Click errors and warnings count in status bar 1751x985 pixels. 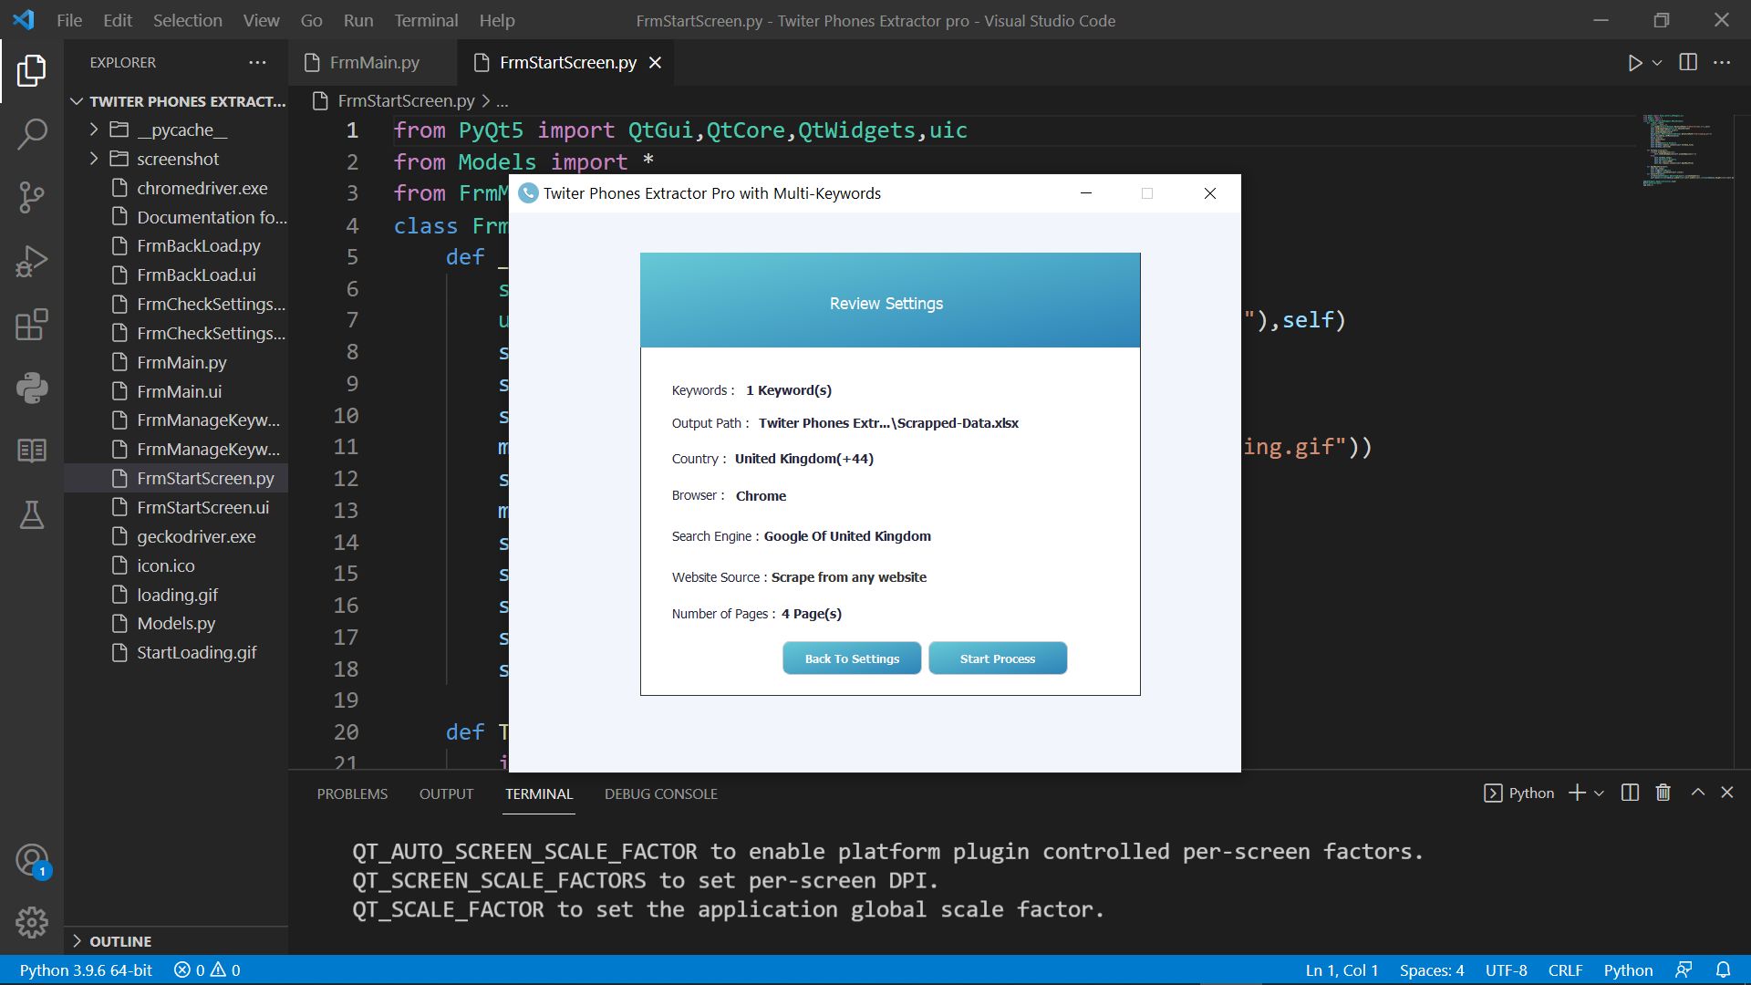[x=207, y=969]
